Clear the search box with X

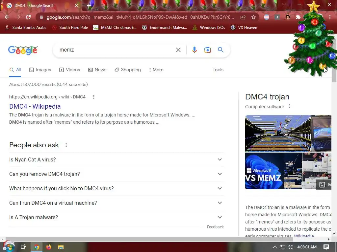coord(178,50)
